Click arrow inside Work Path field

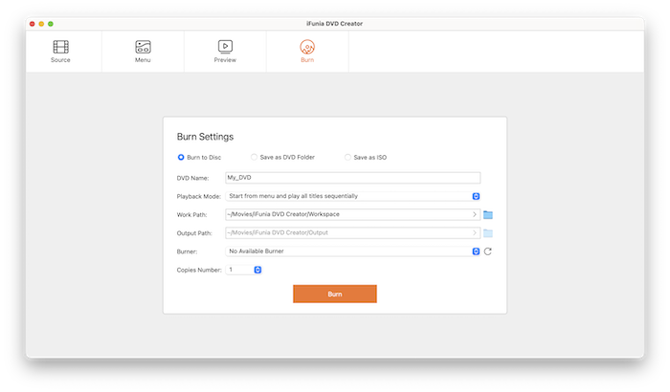pos(475,214)
